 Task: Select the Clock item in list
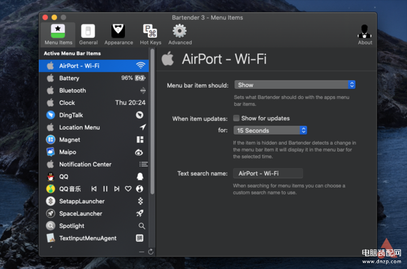[x=94, y=103]
